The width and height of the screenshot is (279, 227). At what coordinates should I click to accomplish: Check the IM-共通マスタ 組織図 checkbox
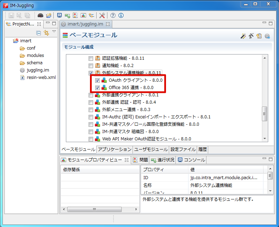(91, 132)
